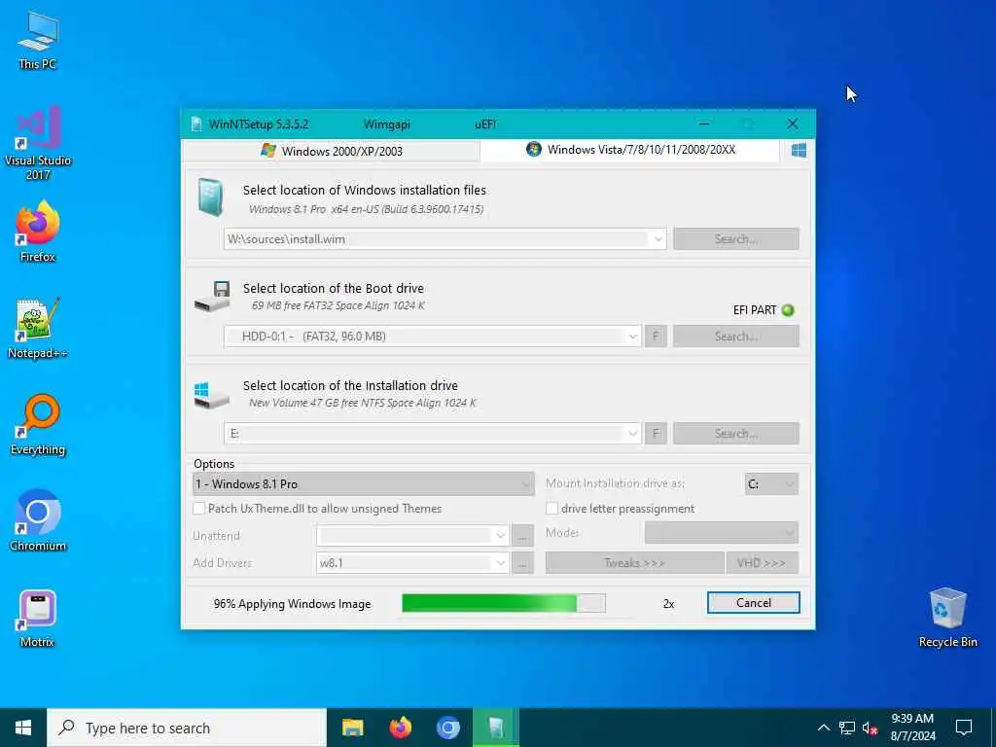This screenshot has width=996, height=747.
Task: Click the Installation drive Windows icon
Action: click(x=211, y=395)
